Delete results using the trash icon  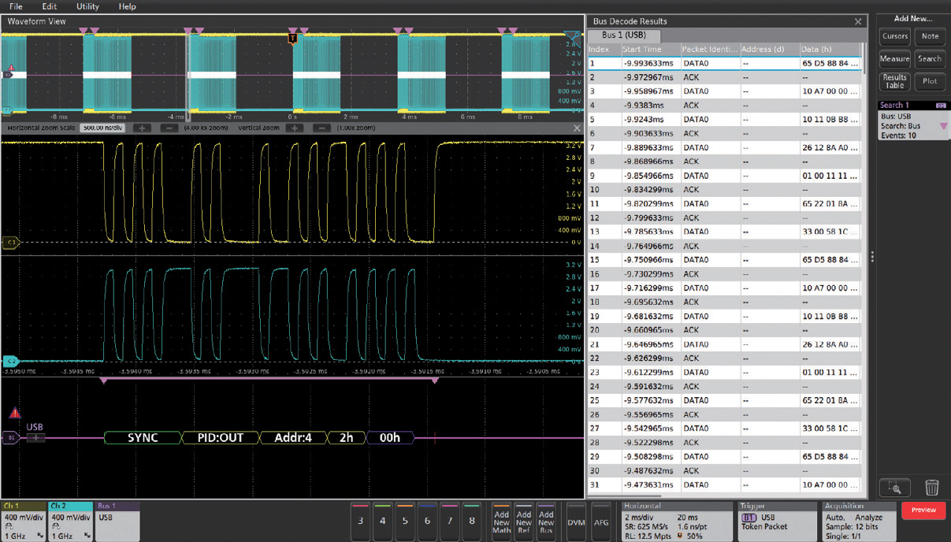tap(932, 488)
